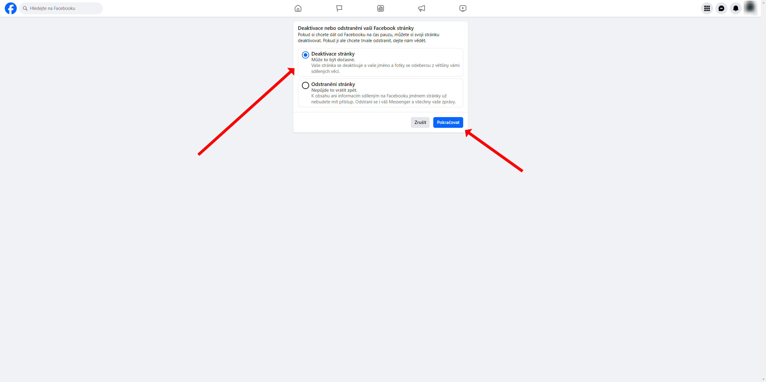Click the dialog heading Deaktivace nebo odstranění

click(356, 28)
